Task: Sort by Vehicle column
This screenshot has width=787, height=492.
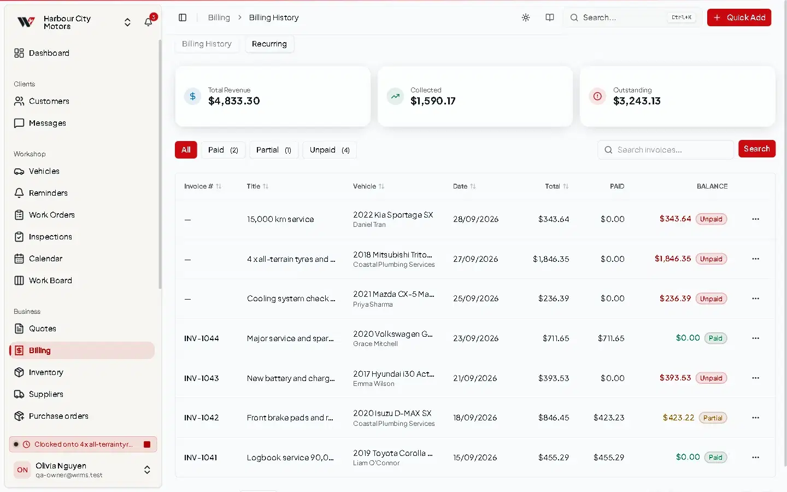Action: point(369,186)
